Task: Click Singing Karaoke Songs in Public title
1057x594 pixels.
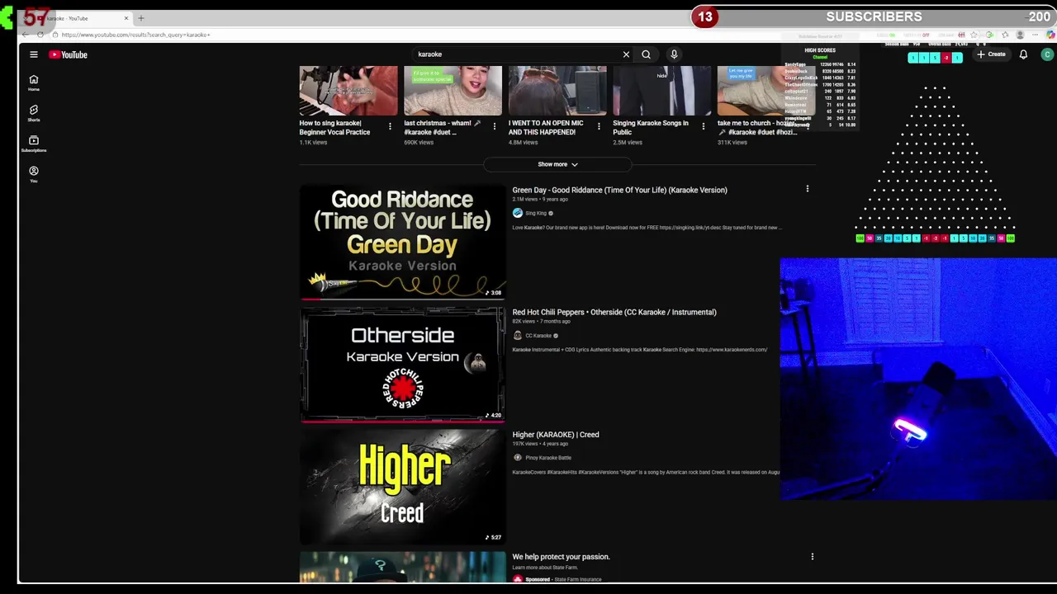Action: 651,128
